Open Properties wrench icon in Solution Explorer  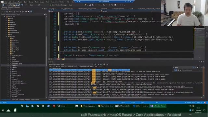tap(28, 12)
